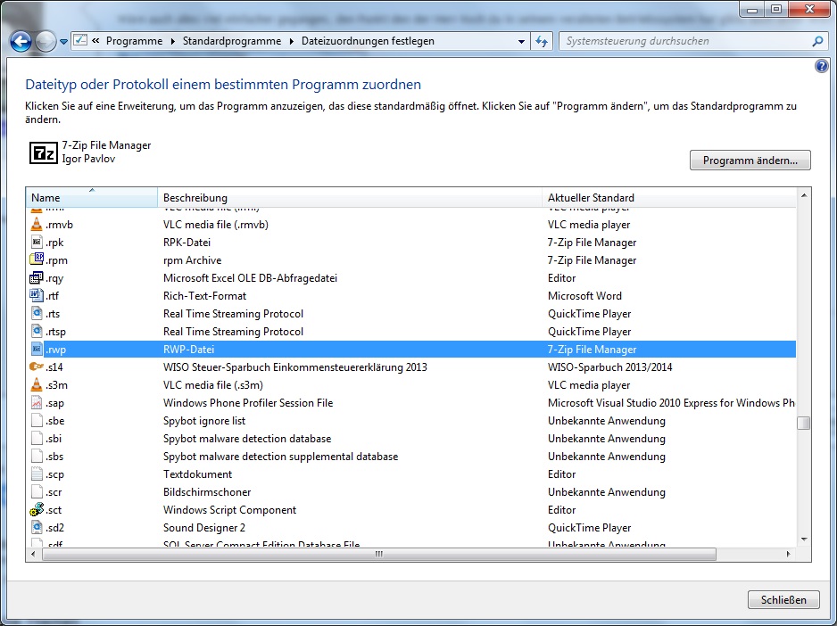
Task: Select the Rich-Text-Format row
Action: (410, 296)
